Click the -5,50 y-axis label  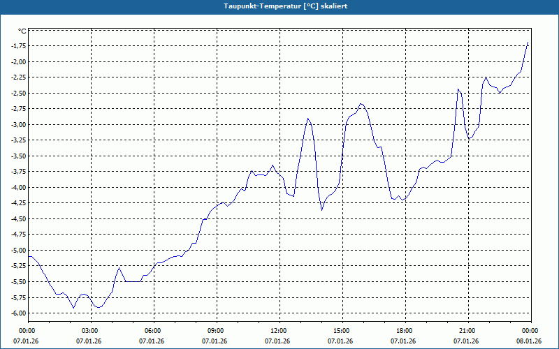[20, 281]
